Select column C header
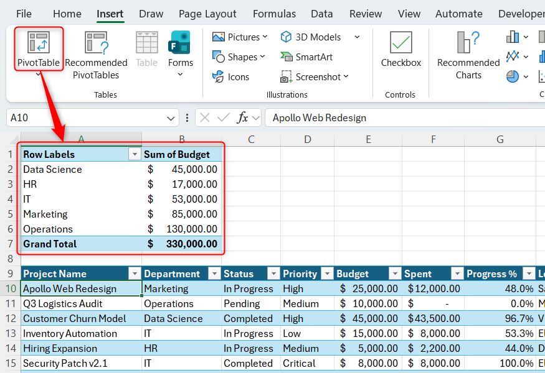Image resolution: width=545 pixels, height=373 pixels. [251, 139]
